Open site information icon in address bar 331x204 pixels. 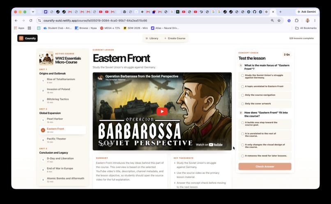(39, 21)
